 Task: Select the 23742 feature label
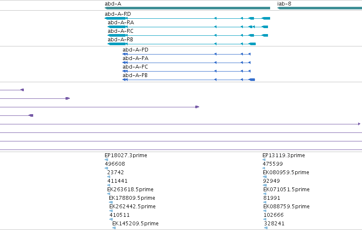(115, 172)
